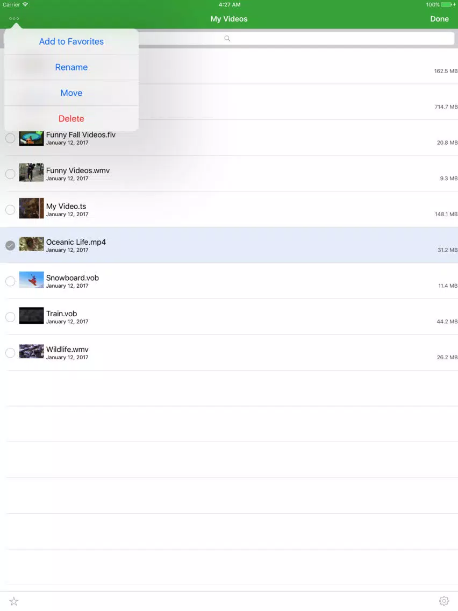Click the 44.2 MB file size
The width and height of the screenshot is (458, 611).
pyautogui.click(x=447, y=322)
